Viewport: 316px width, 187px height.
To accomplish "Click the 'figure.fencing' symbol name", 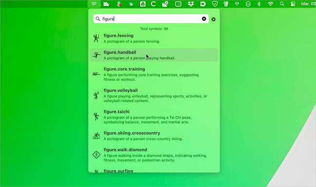I will pyautogui.click(x=118, y=35).
